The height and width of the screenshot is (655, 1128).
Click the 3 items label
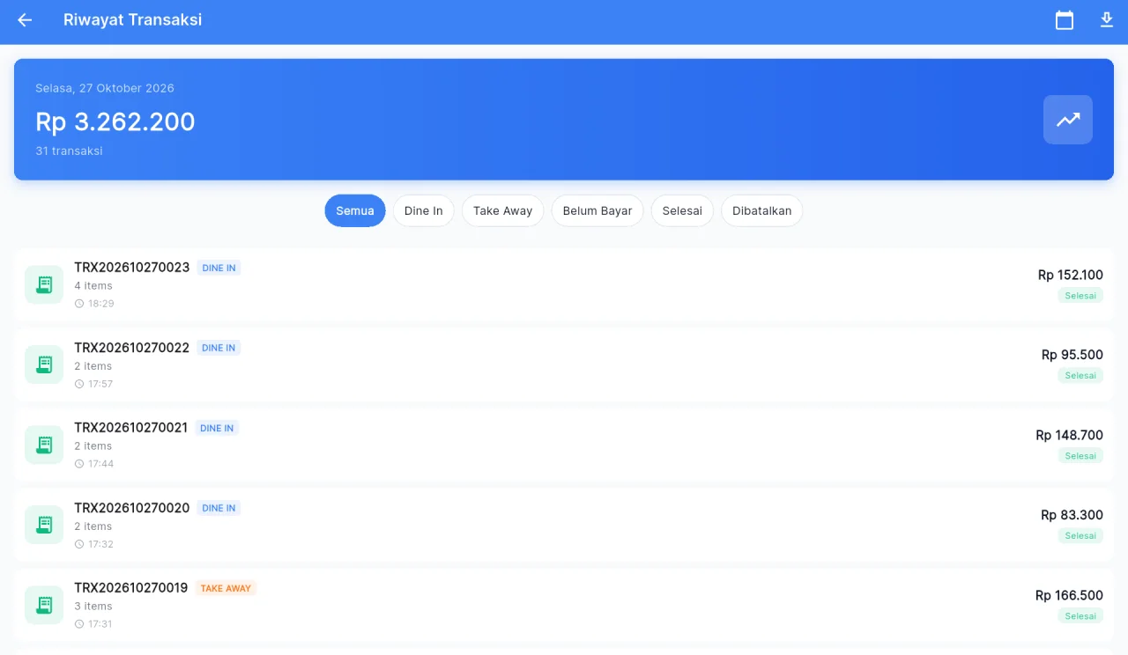point(93,607)
